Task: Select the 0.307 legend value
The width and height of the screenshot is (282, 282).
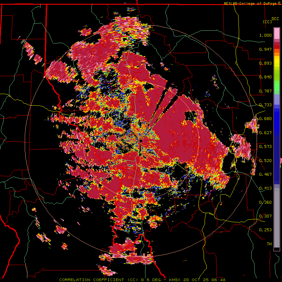Action: [265, 216]
